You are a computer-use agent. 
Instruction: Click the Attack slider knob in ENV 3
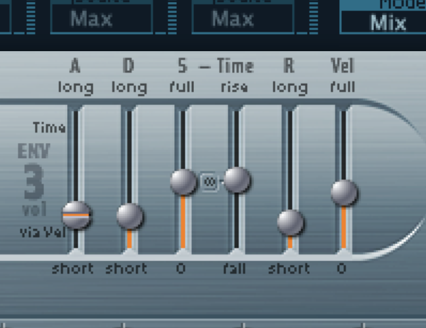(x=77, y=215)
